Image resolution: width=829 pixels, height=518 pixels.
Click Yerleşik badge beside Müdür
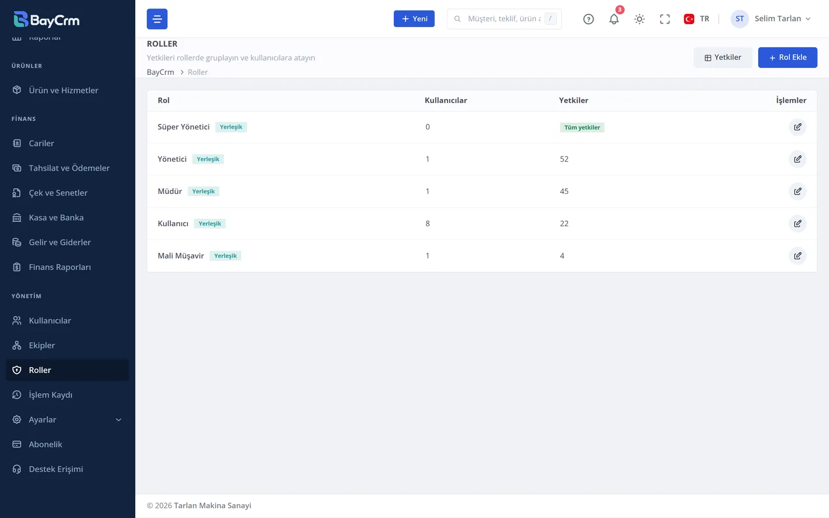203,192
